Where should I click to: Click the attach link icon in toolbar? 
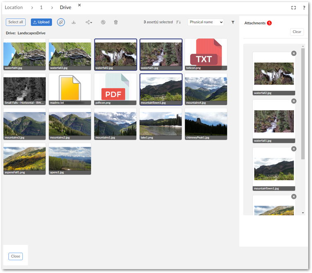pyautogui.click(x=61, y=22)
